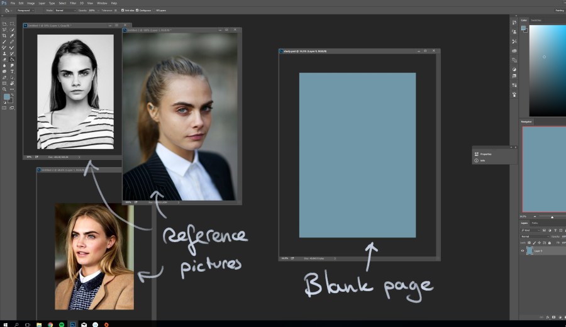
Task: Select the Crop tool
Action: pyautogui.click(x=5, y=36)
